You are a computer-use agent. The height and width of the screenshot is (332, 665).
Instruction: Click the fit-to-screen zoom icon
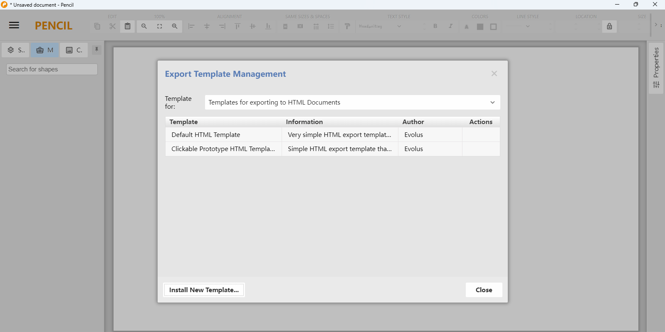[x=159, y=26]
